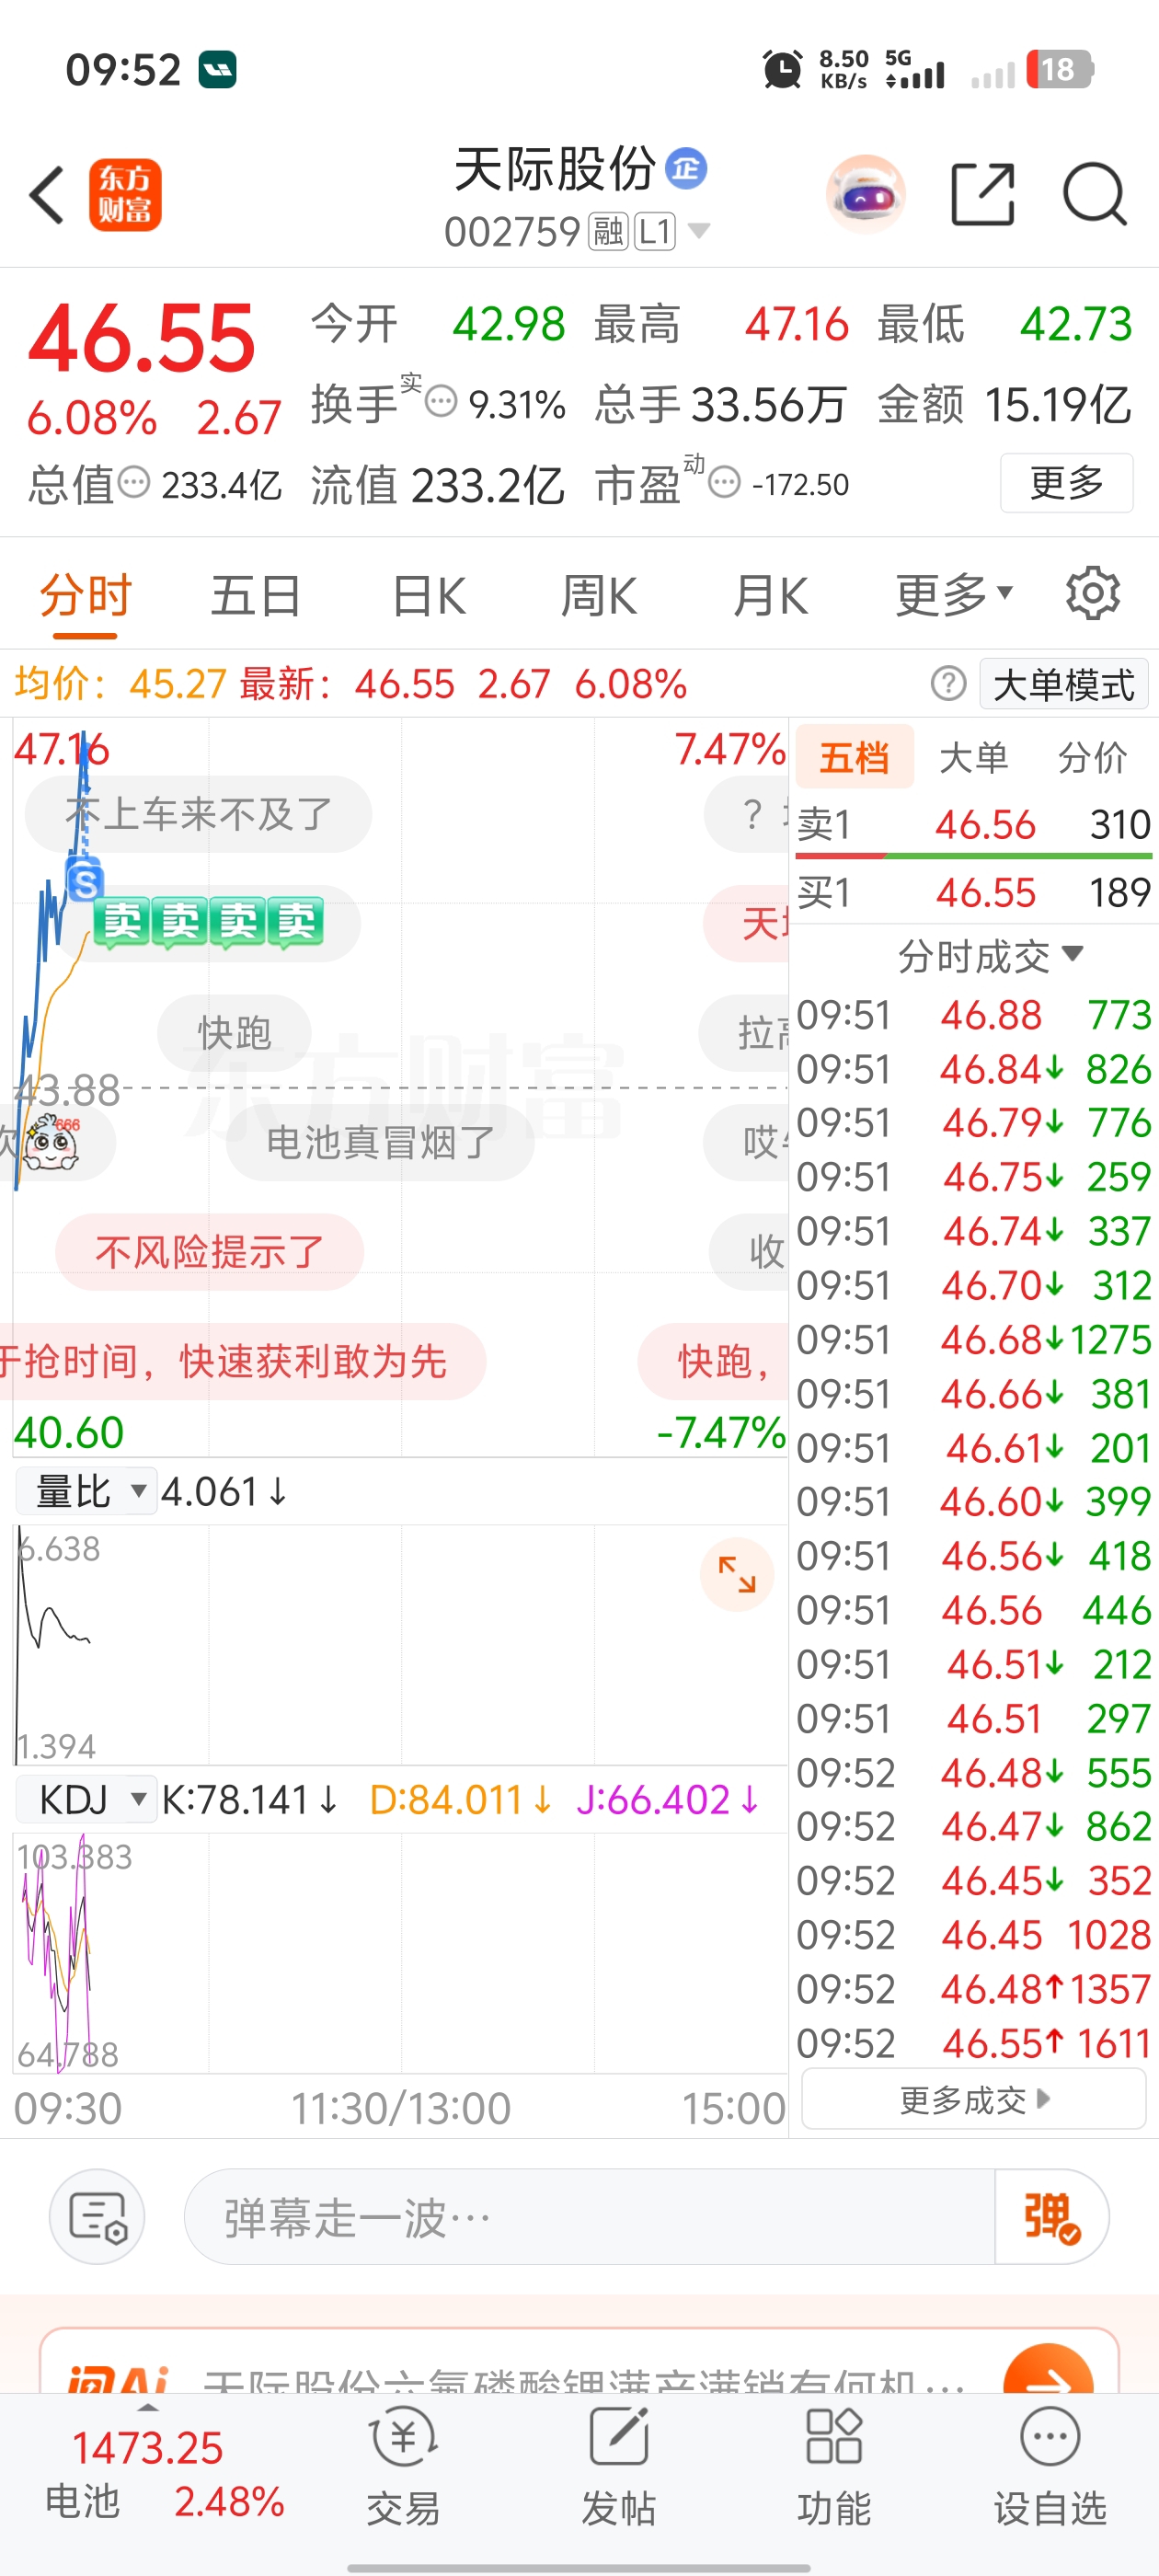Tap the 融 margin badge

tap(608, 232)
